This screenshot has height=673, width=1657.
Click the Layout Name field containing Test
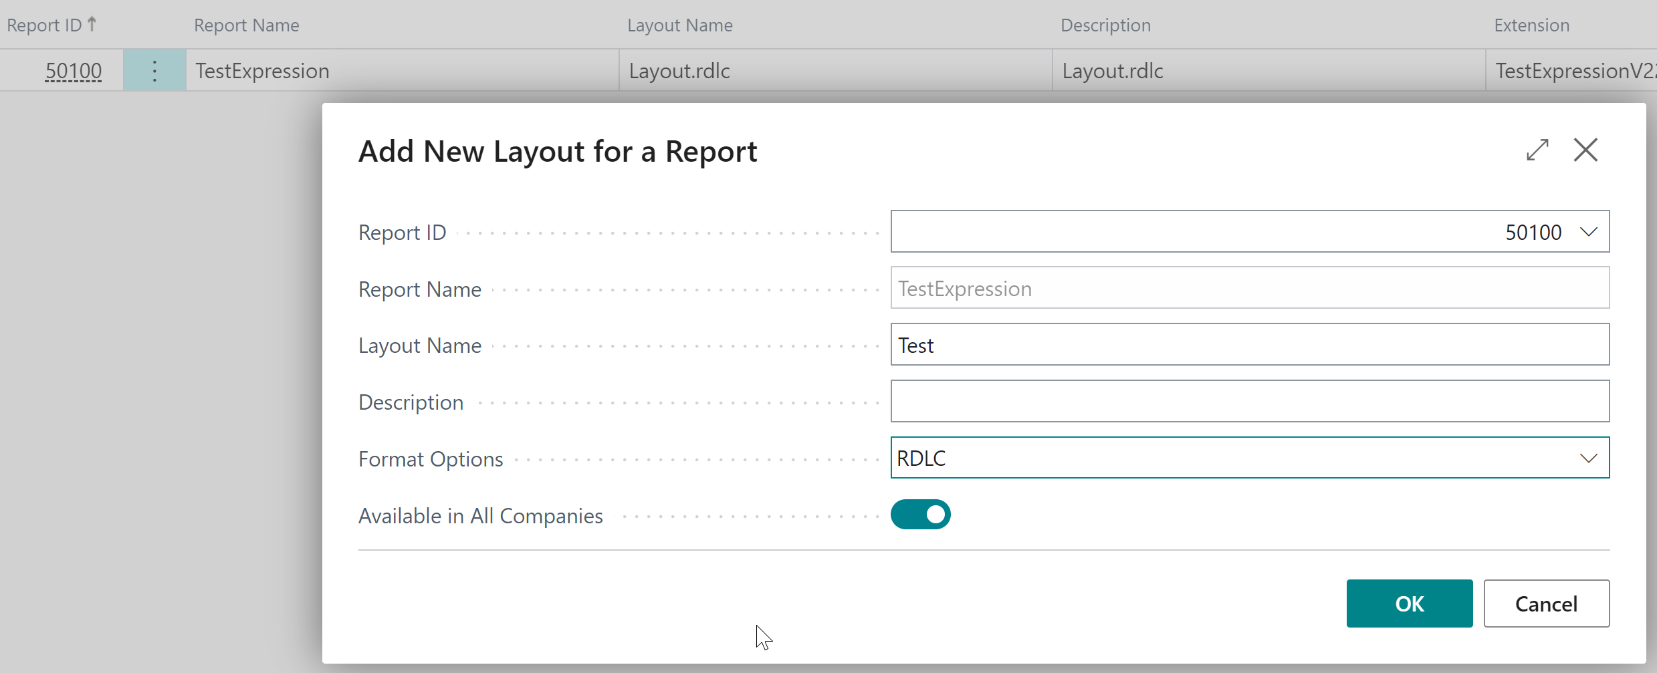(x=1250, y=344)
